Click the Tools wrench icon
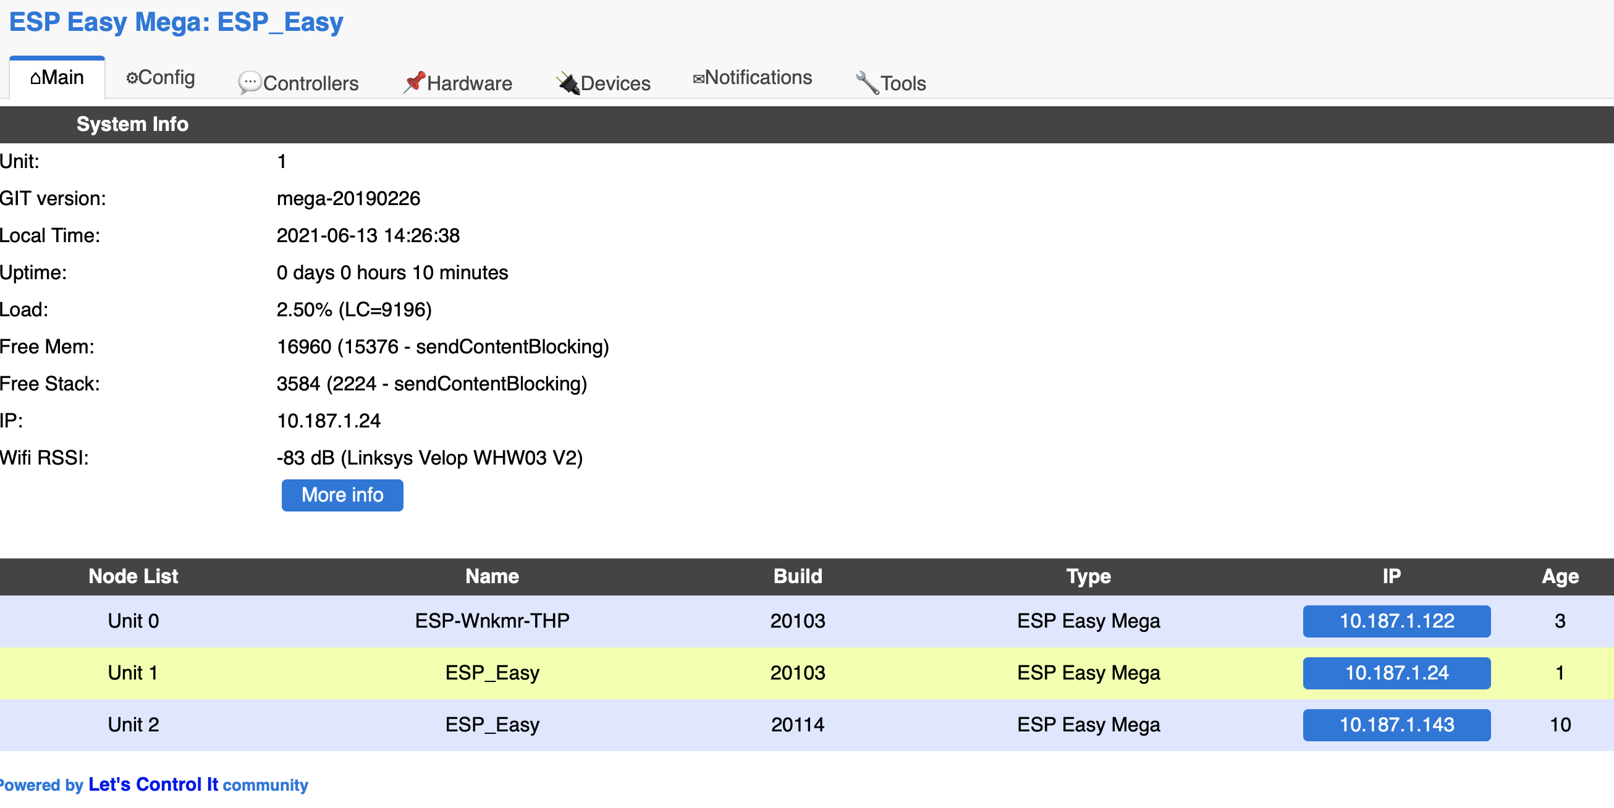The height and width of the screenshot is (808, 1614). tap(867, 83)
